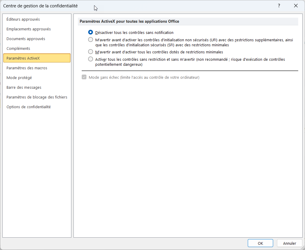Screen dimensions: 305x250
Task: Open Paramètres des macros
Action: click(27, 68)
